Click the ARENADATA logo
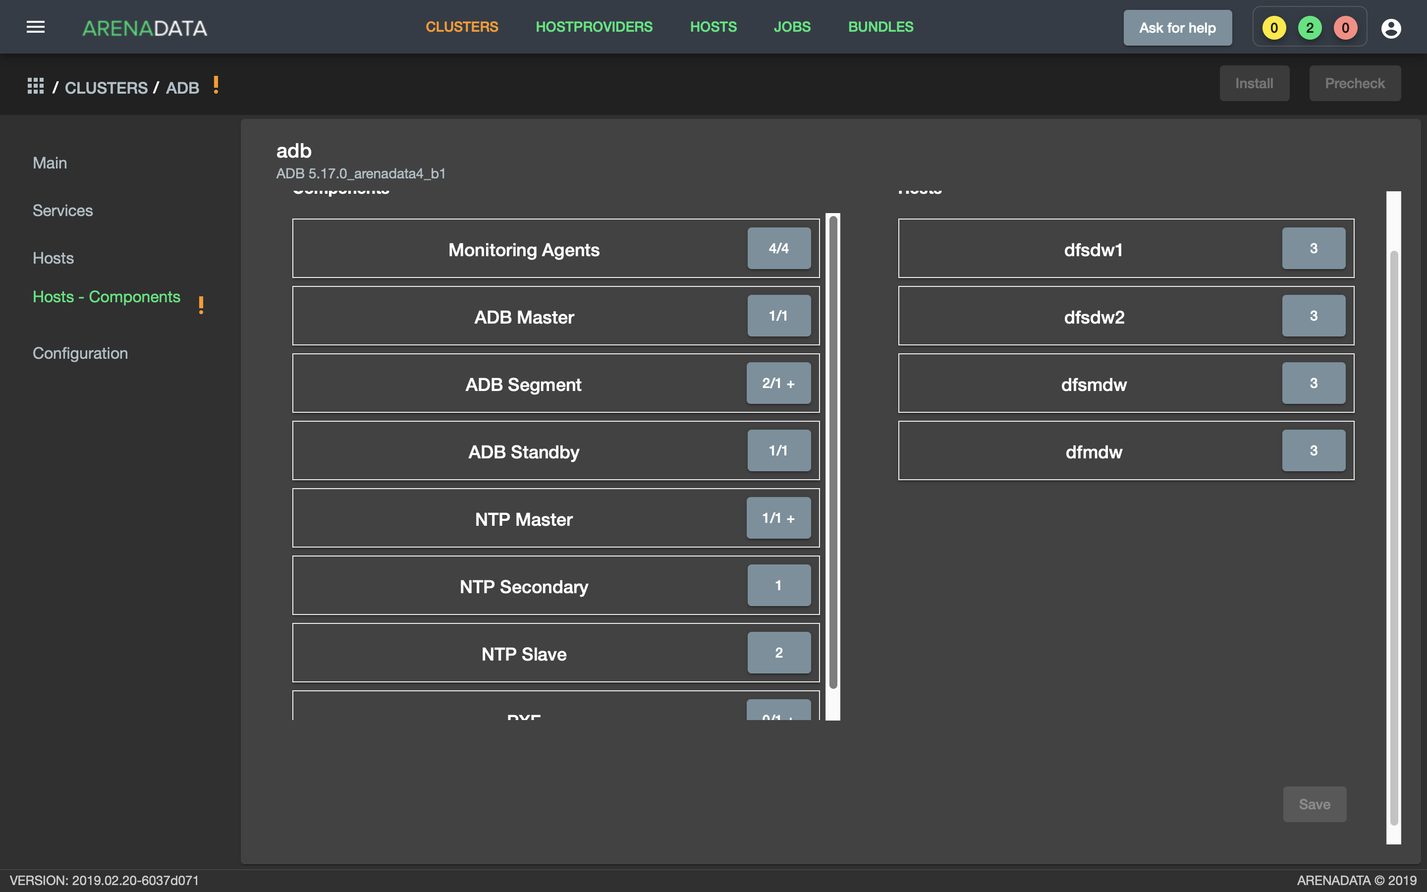The image size is (1427, 892). point(145,28)
